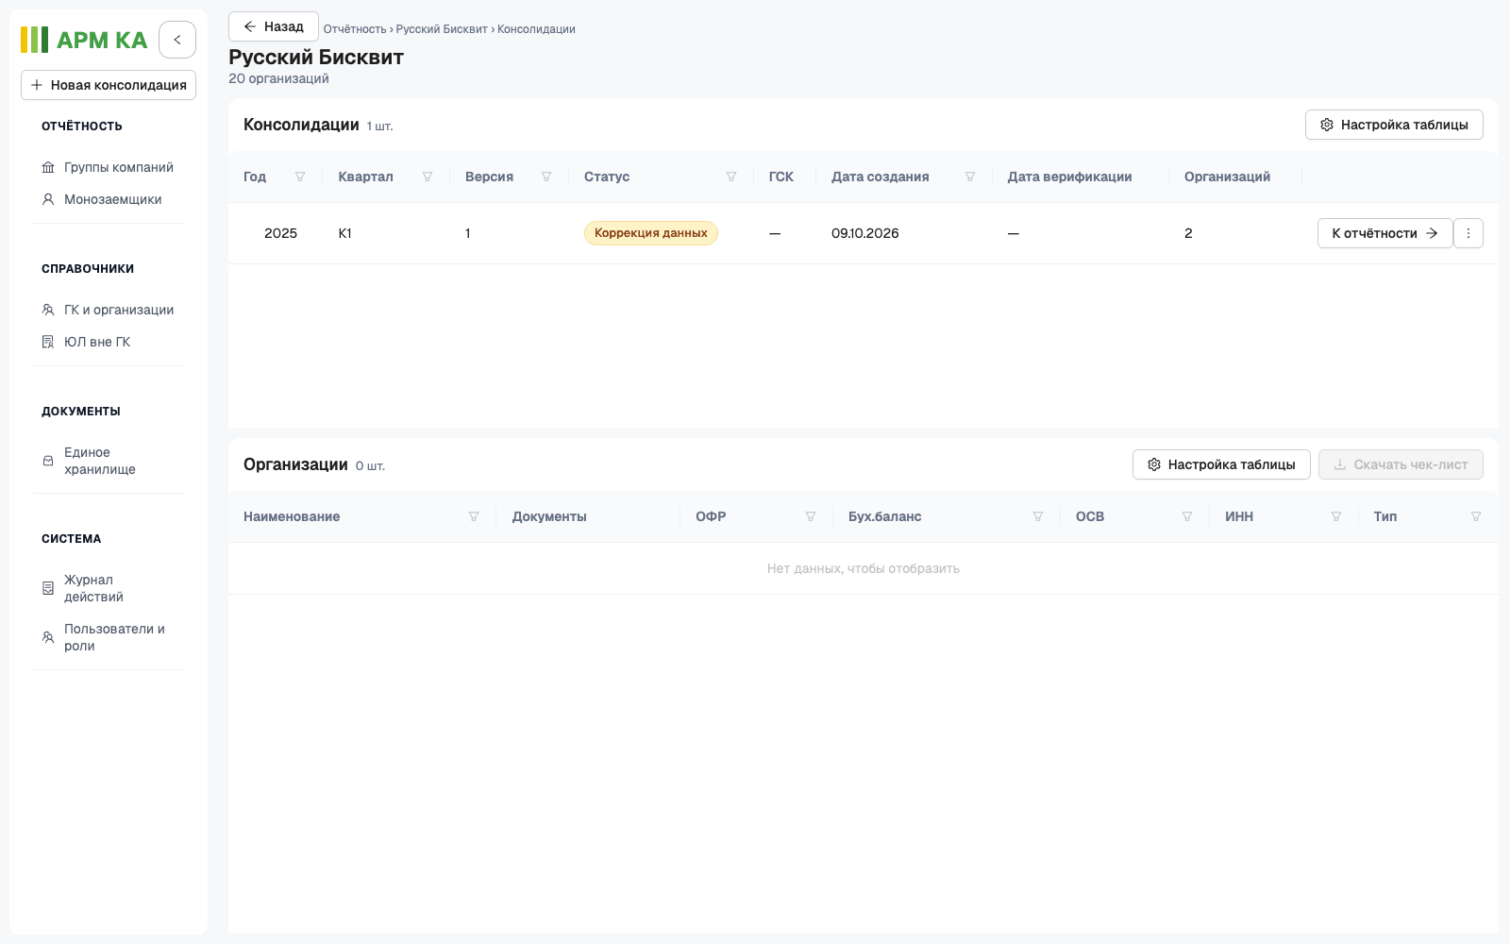Go to Монозаемщики section
The image size is (1510, 944).
tap(109, 199)
